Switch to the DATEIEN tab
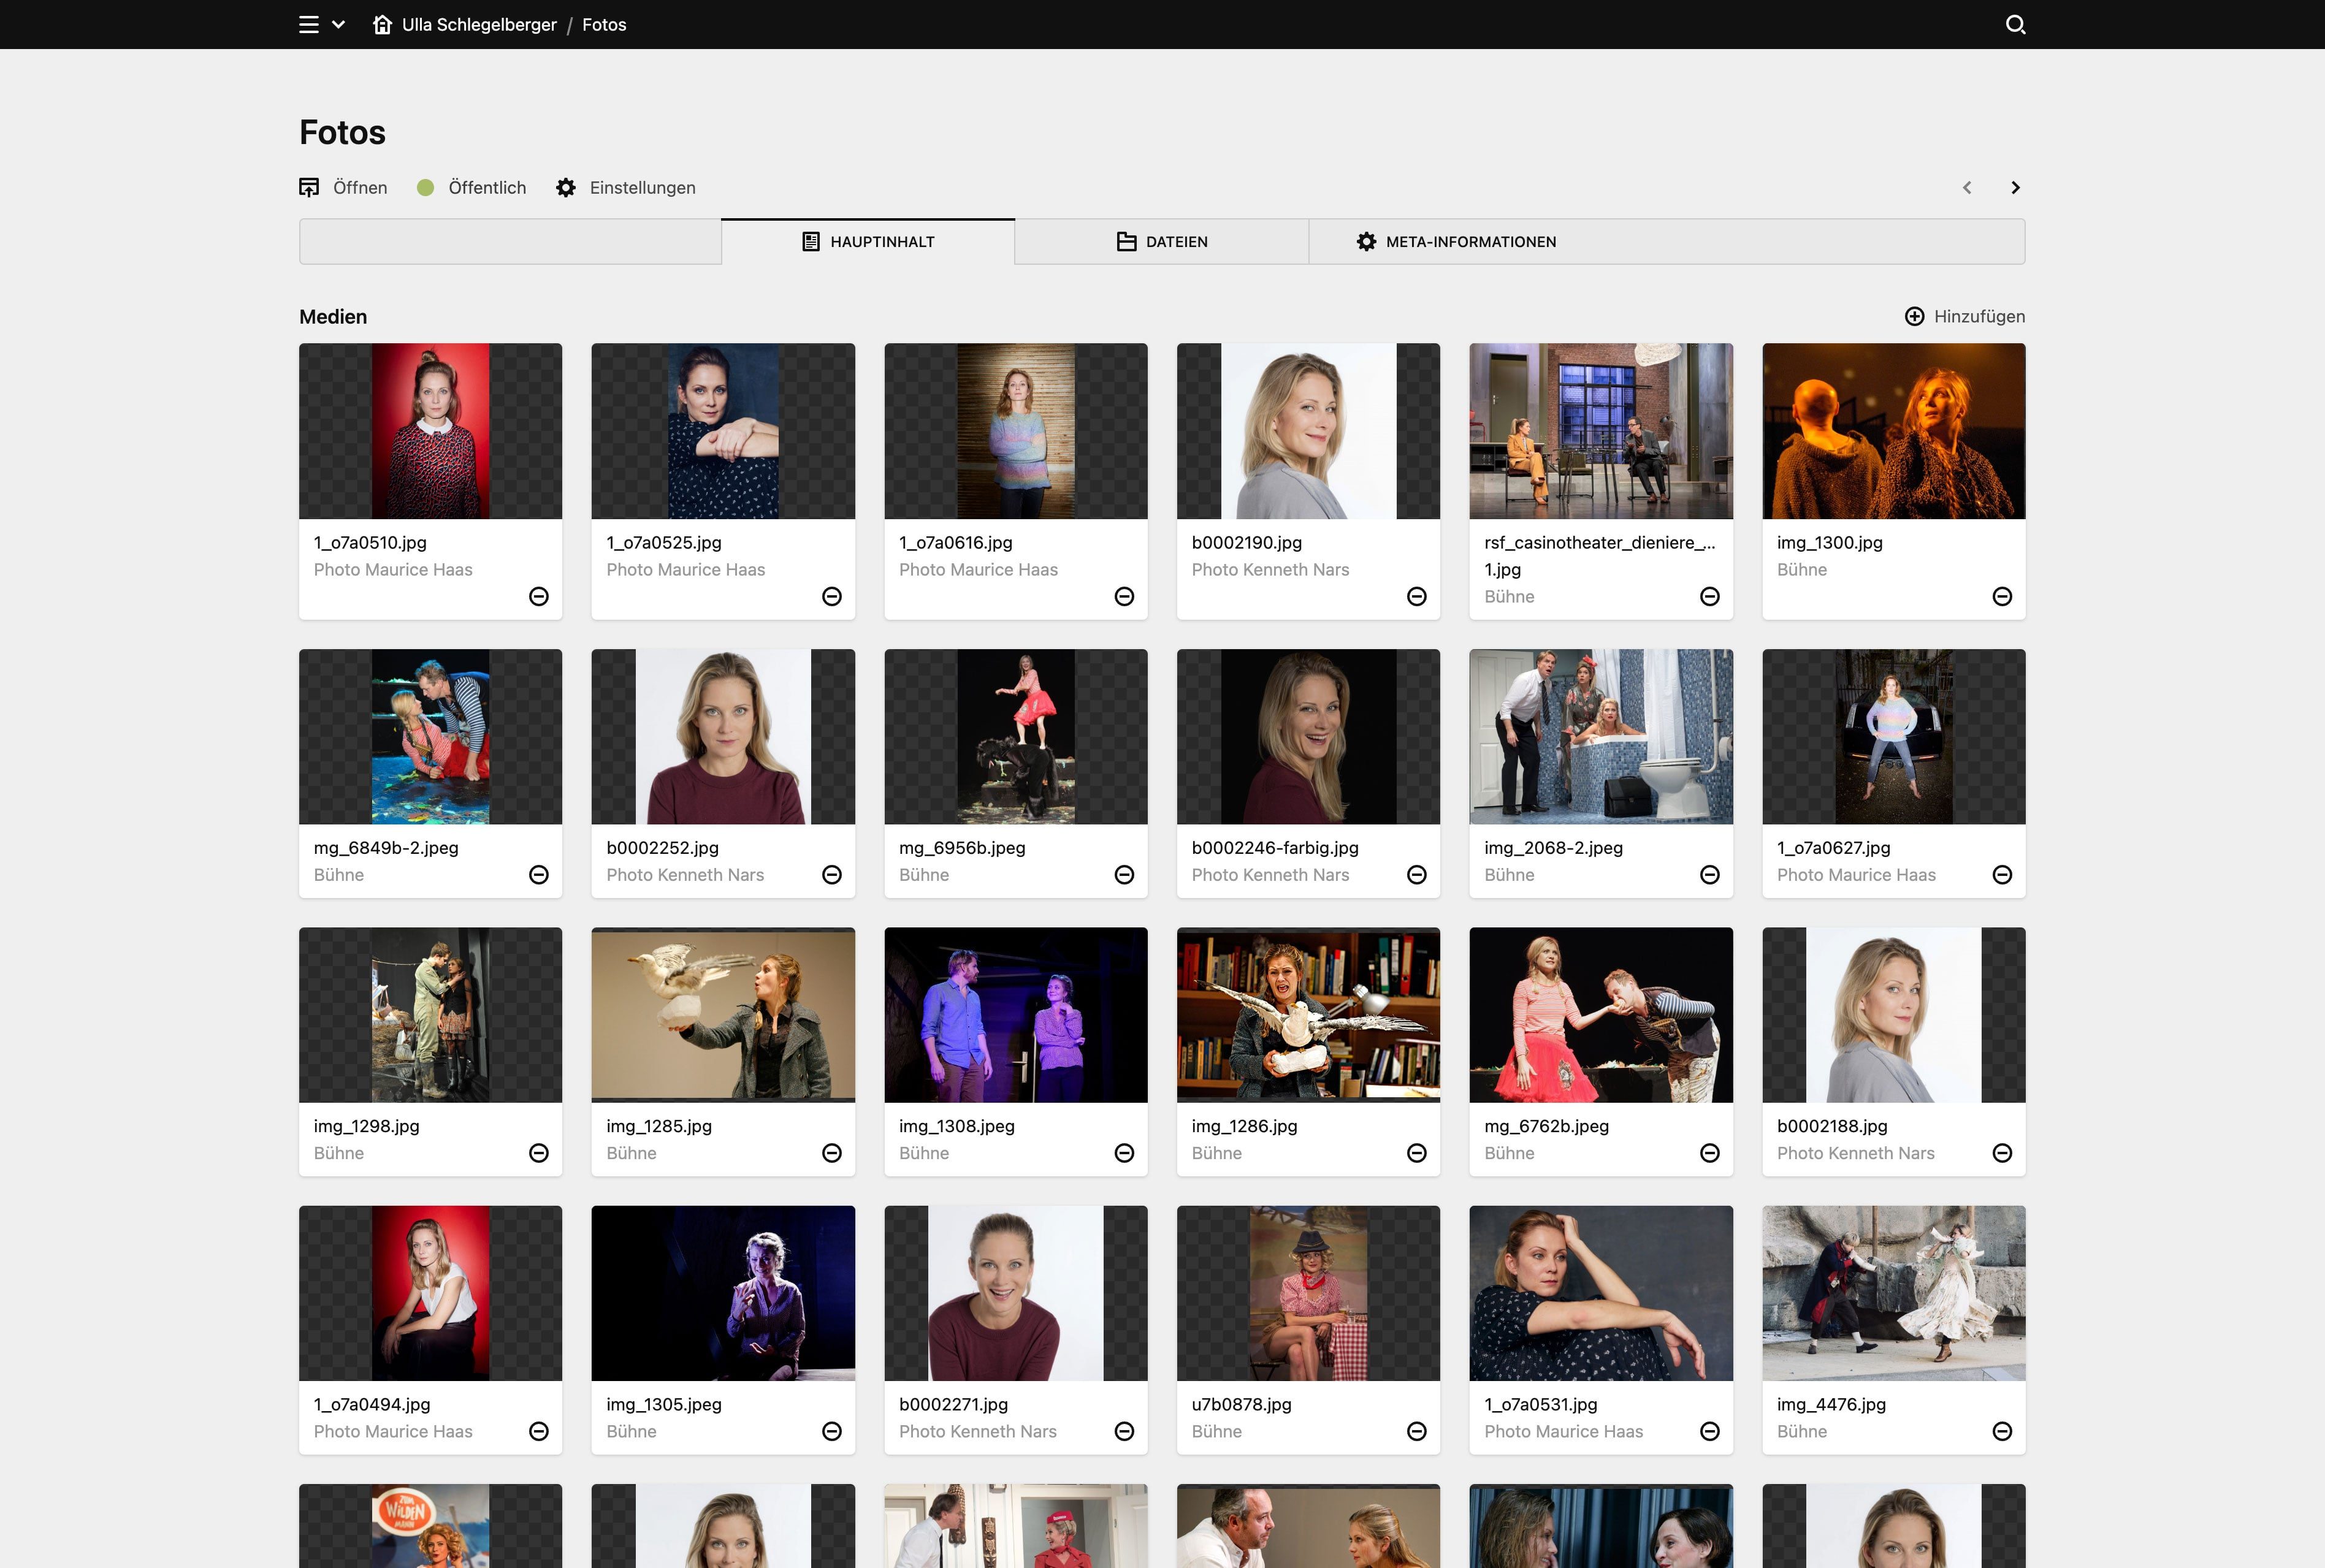 [x=1162, y=242]
